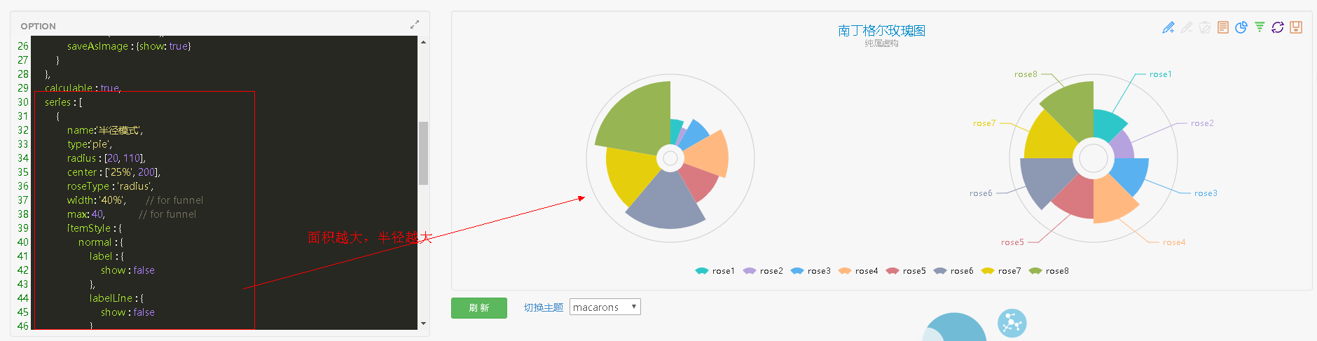Click the rose7 label on right chart
The image size is (1317, 341).
coord(984,123)
